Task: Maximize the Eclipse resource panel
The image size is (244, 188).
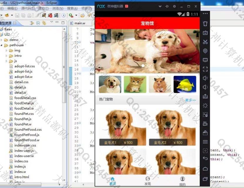Action: point(63,23)
